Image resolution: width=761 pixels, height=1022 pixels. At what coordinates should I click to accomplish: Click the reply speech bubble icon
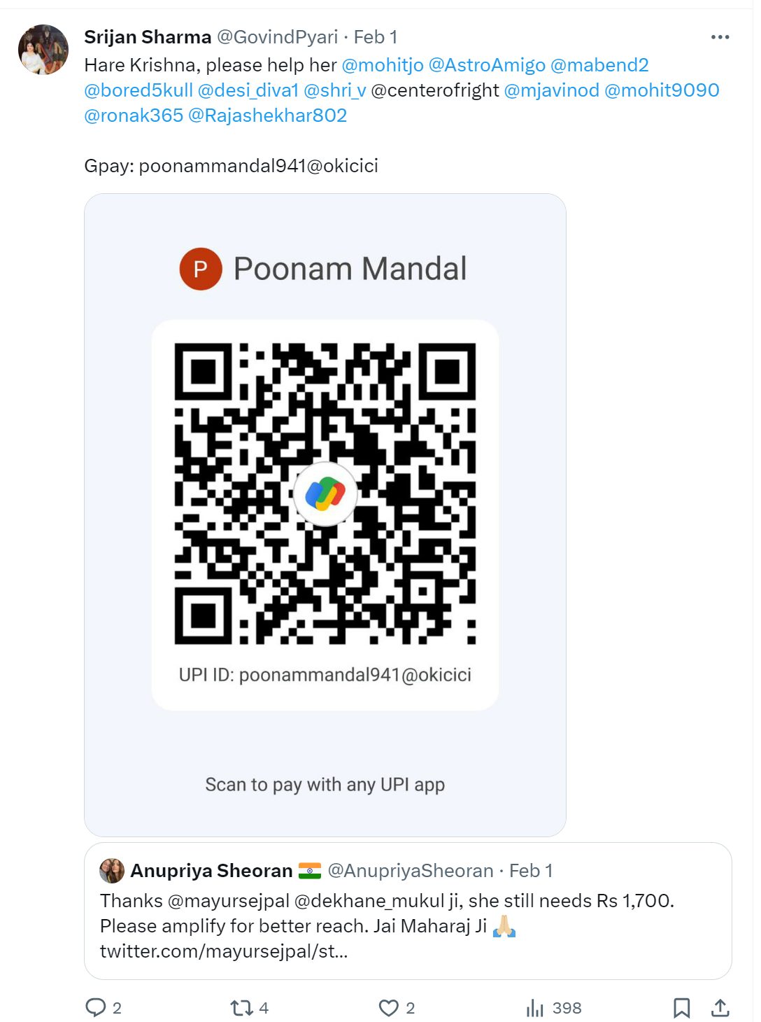[x=95, y=1007]
